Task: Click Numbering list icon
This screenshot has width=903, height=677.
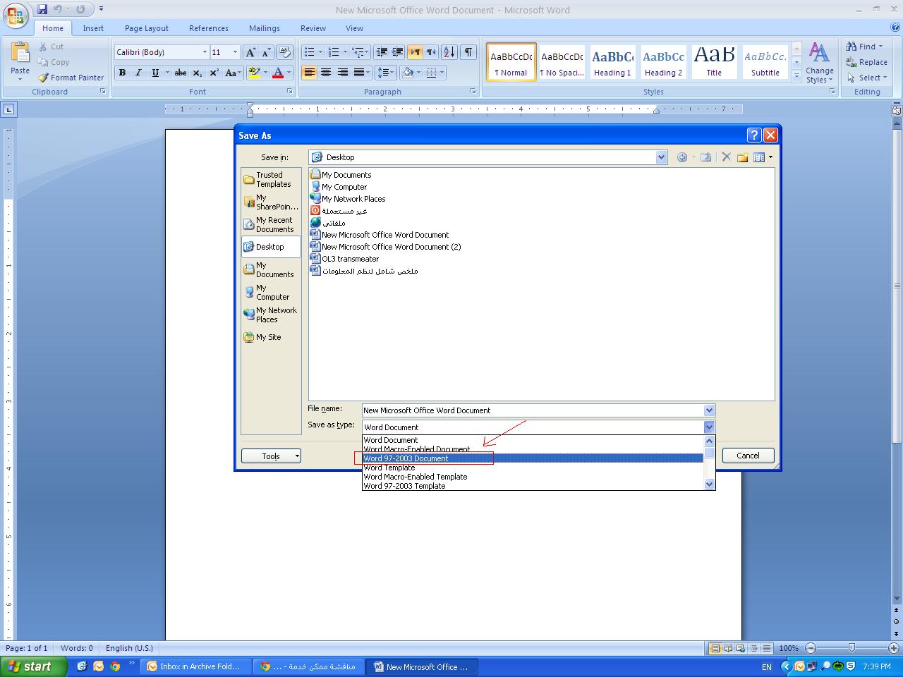Action: [334, 52]
